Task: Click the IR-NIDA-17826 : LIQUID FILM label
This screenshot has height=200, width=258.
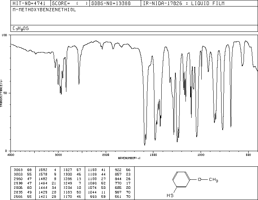Action: tap(184, 3)
